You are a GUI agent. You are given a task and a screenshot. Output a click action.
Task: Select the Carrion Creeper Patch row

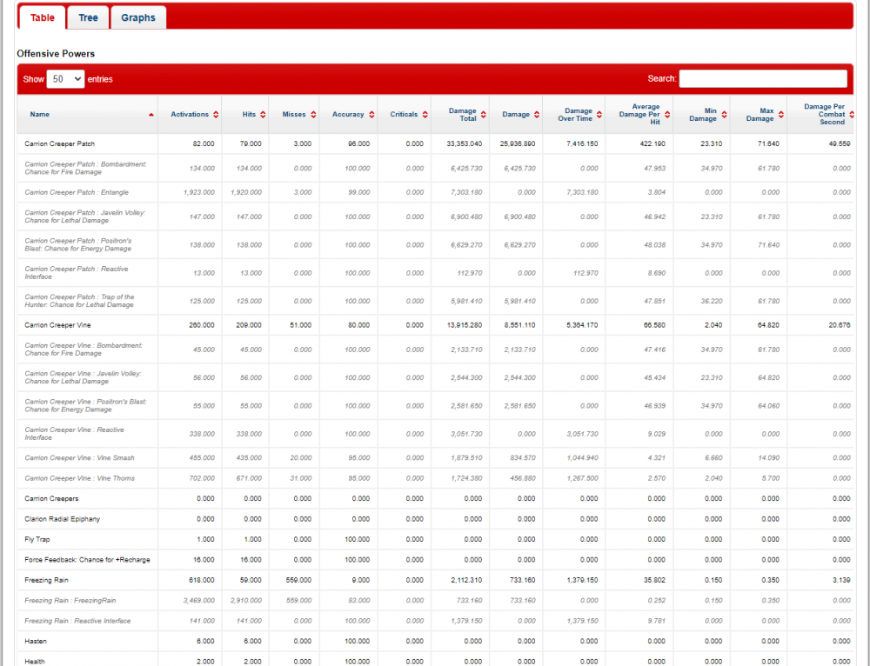tap(60, 143)
